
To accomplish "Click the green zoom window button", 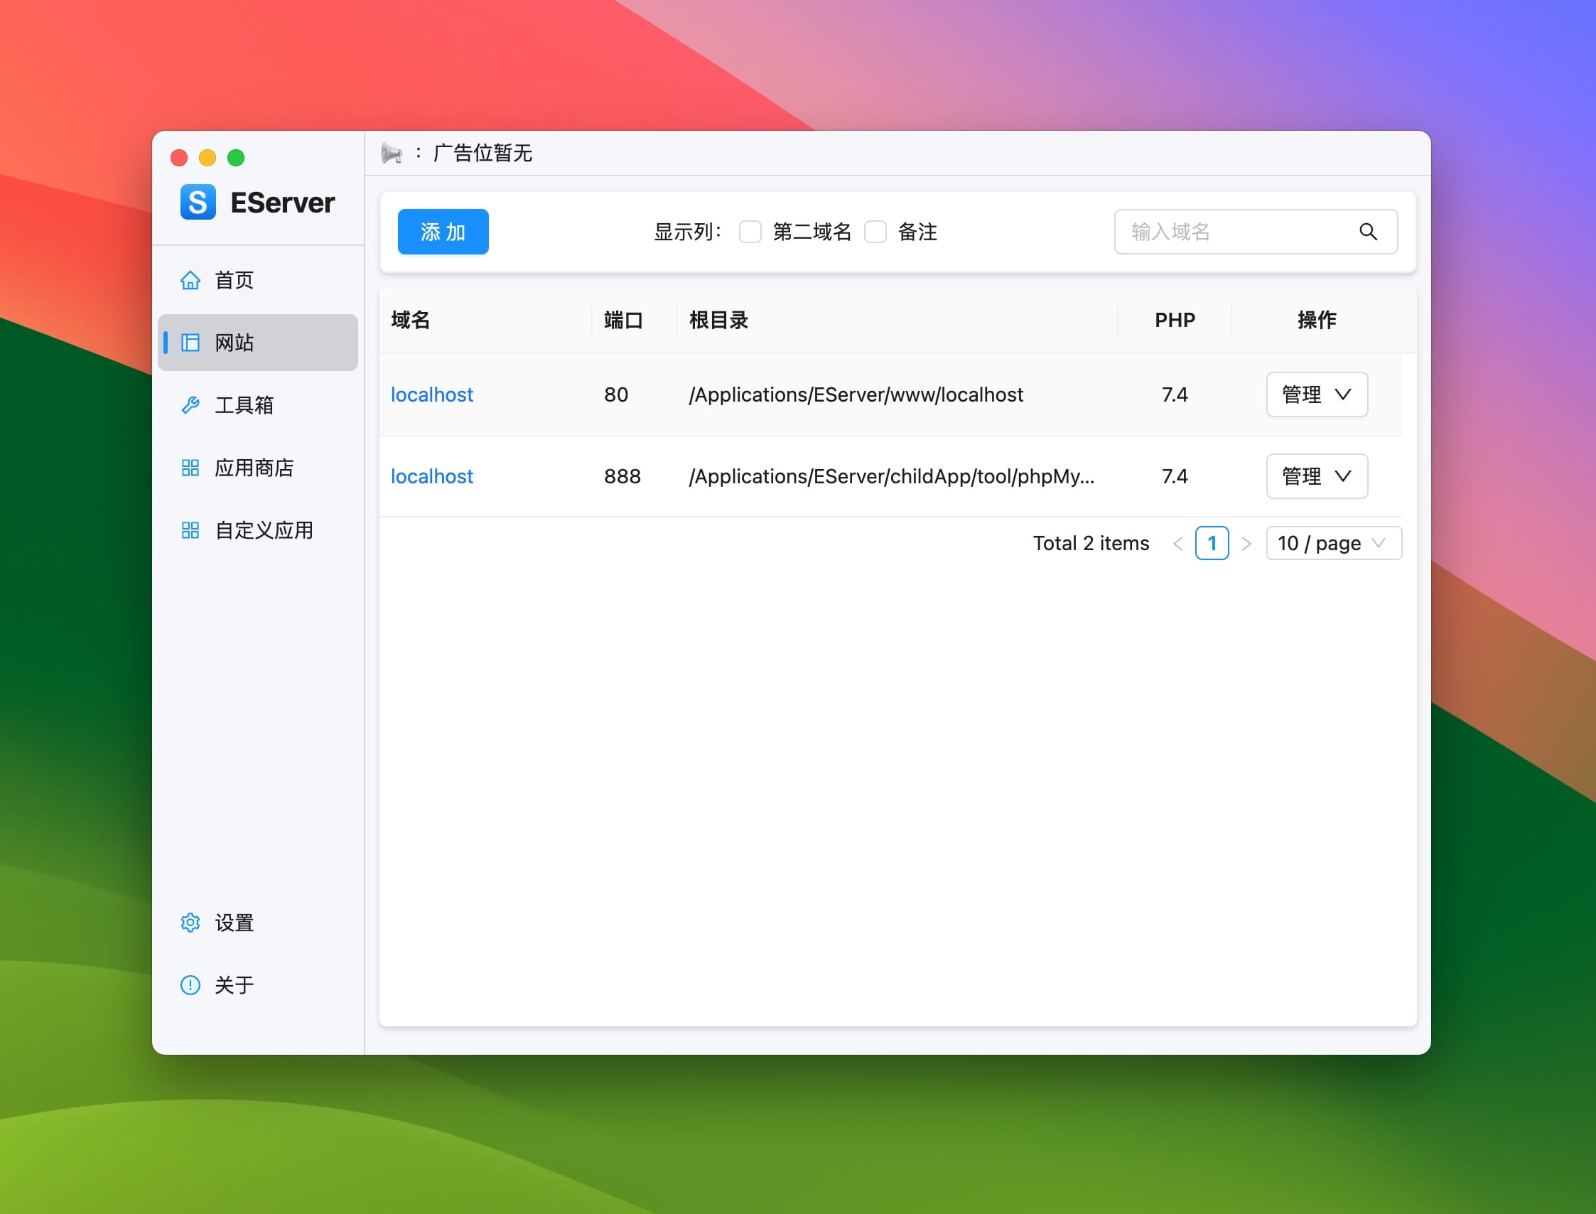I will 236,158.
